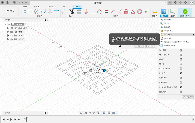Toggle 点を表示 checkbox
The height and width of the screenshot is (123, 195).
click(x=181, y=73)
